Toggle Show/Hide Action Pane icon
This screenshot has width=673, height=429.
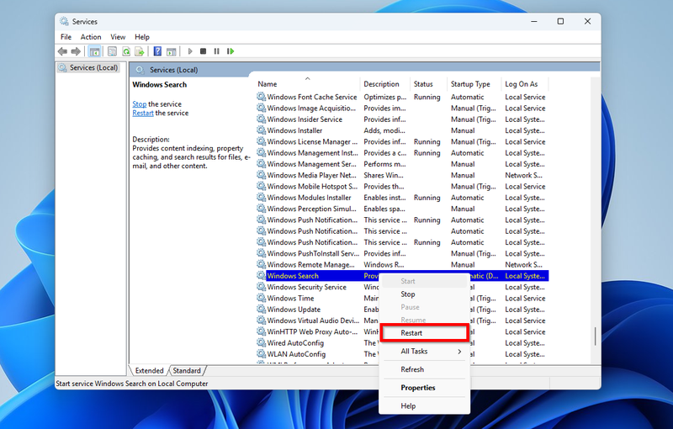point(172,51)
